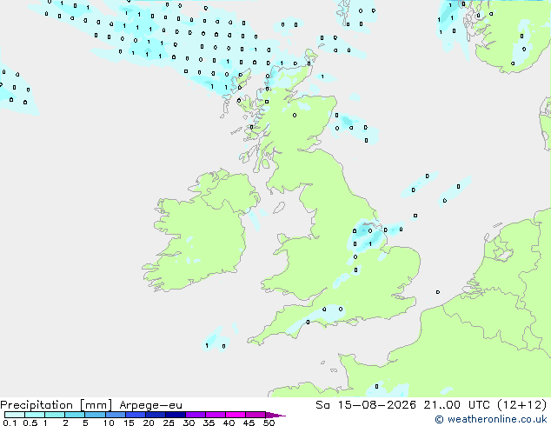Click the 20–25 mm dark blue swatch
551x426 pixels.
156,415
